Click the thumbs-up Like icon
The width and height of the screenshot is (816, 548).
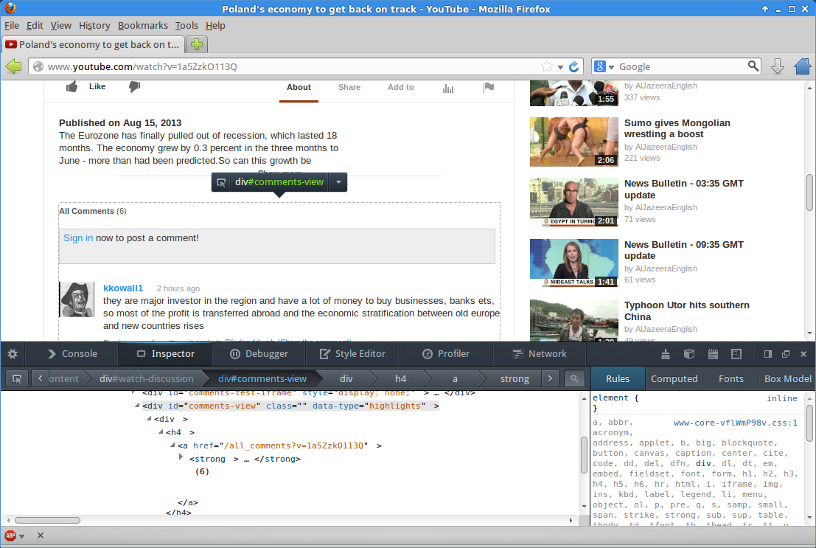point(72,87)
